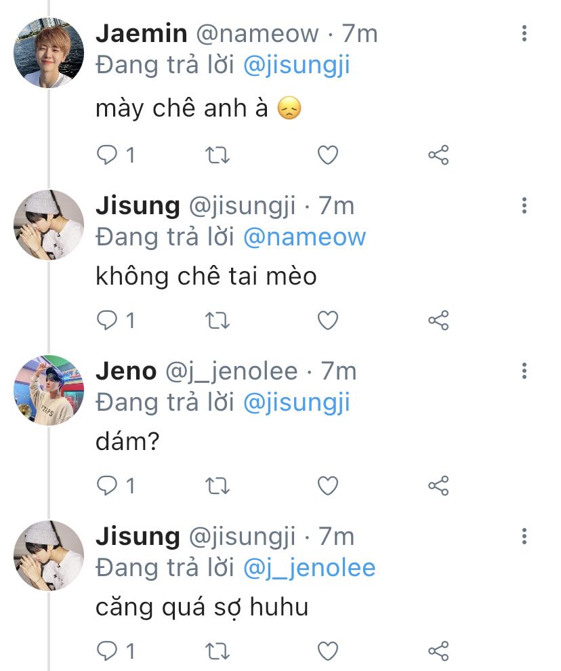Image resolution: width=561 pixels, height=671 pixels.
Task: Click the @nameow mention in Jisung's reply
Action: [x=304, y=237]
